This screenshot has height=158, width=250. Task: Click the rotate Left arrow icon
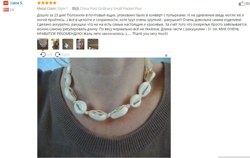point(43,55)
